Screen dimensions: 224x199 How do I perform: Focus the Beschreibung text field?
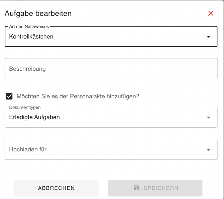coord(111,69)
